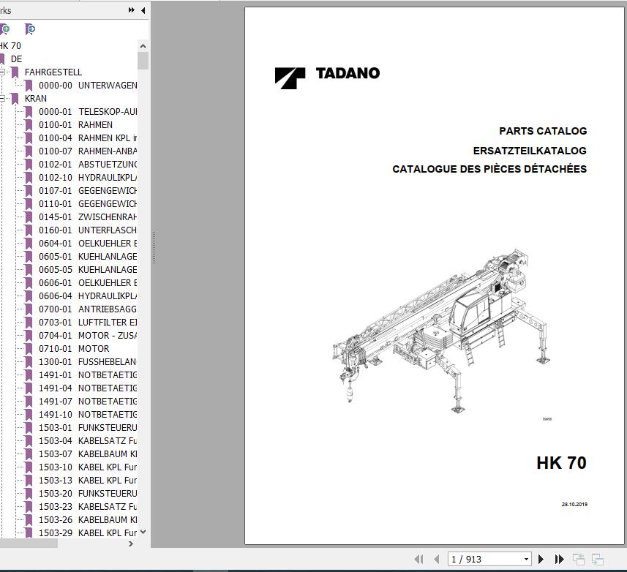Click the collapse sidebar triangle icon
This screenshot has height=572, width=627.
click(143, 10)
